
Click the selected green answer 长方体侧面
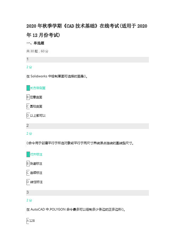[x=36, y=88]
